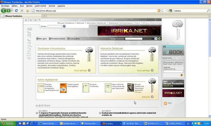
Task: Open the Historia menu
Action: coord(29,6)
